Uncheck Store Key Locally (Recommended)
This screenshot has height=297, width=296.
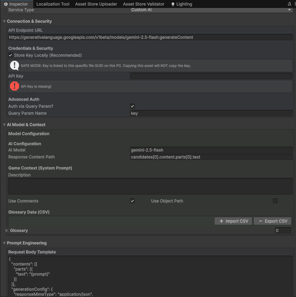click(10, 55)
